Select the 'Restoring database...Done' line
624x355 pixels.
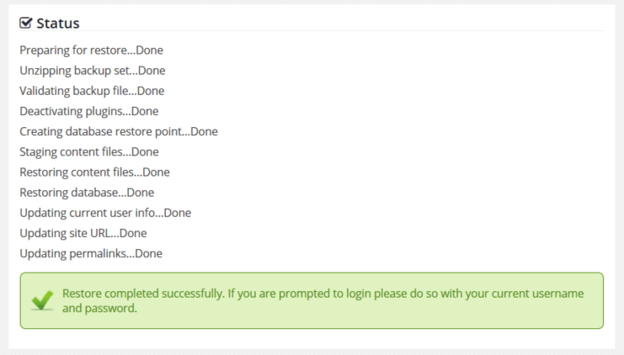tap(86, 192)
